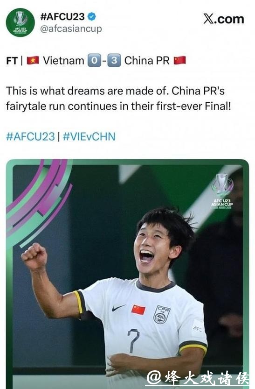Open the AFC U23 Asian Cup profile avatar
The height and width of the screenshot is (389, 255).
[21, 22]
